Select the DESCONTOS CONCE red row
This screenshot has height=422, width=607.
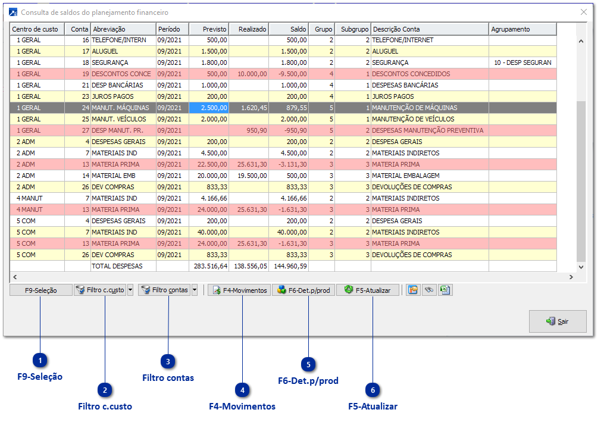[x=119, y=74]
